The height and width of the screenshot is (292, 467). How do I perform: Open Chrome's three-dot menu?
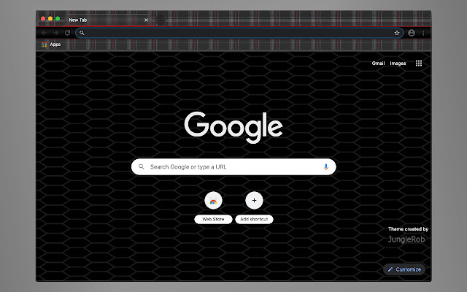click(x=423, y=33)
